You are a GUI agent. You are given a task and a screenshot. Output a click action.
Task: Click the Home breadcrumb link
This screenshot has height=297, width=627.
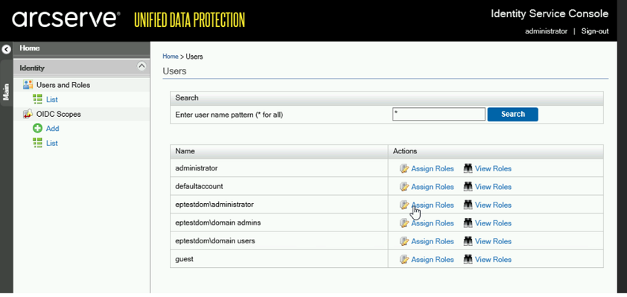coord(171,57)
